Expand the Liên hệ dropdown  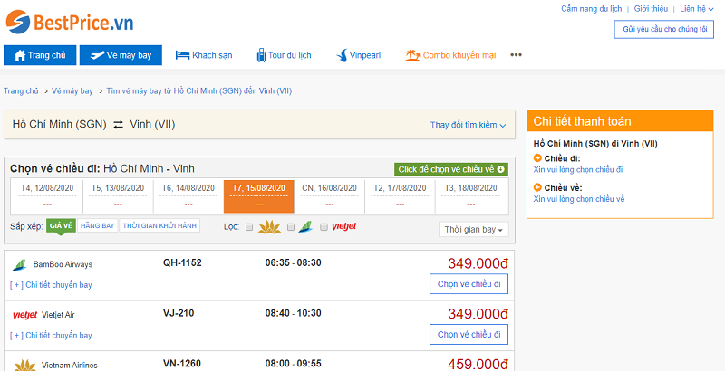(696, 9)
